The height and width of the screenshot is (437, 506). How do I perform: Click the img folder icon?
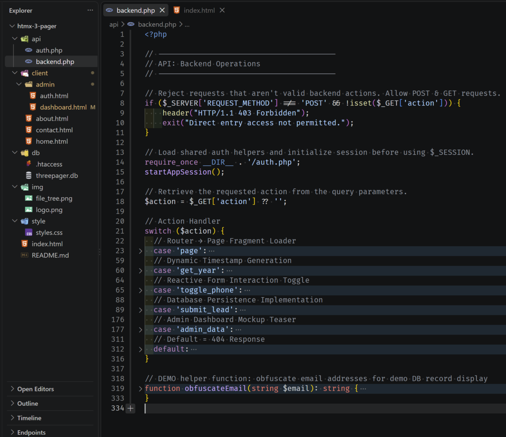25,187
